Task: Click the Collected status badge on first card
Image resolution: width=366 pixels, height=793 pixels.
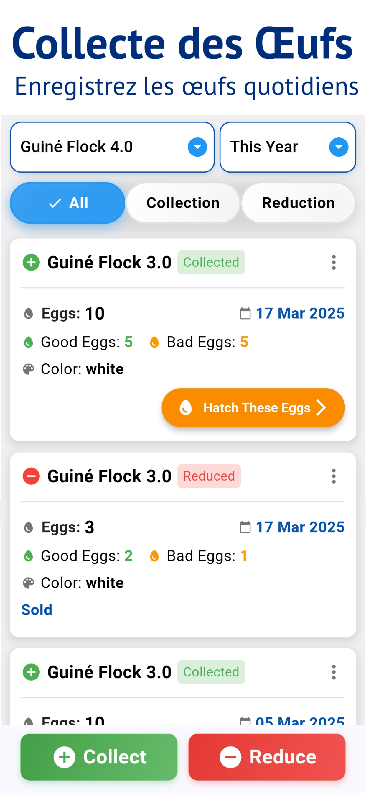Action: [x=211, y=262]
